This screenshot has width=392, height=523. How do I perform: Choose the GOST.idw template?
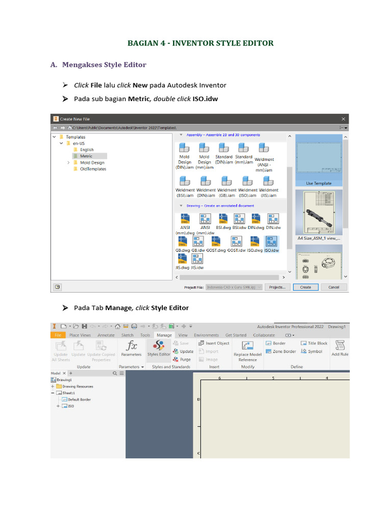point(236,244)
